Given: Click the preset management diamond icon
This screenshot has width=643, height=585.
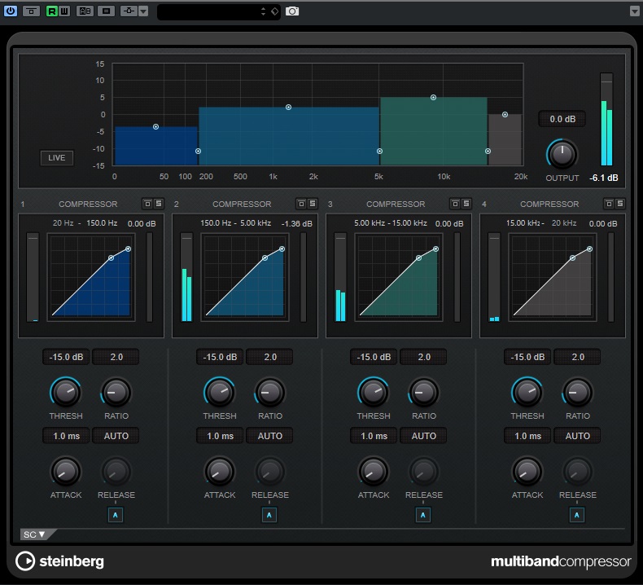Looking at the screenshot, I should coord(275,11).
